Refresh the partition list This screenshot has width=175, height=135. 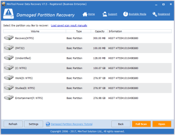pyautogui.click(x=13, y=124)
